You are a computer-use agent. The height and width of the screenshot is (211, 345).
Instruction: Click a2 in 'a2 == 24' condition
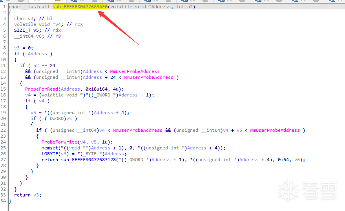[36, 65]
